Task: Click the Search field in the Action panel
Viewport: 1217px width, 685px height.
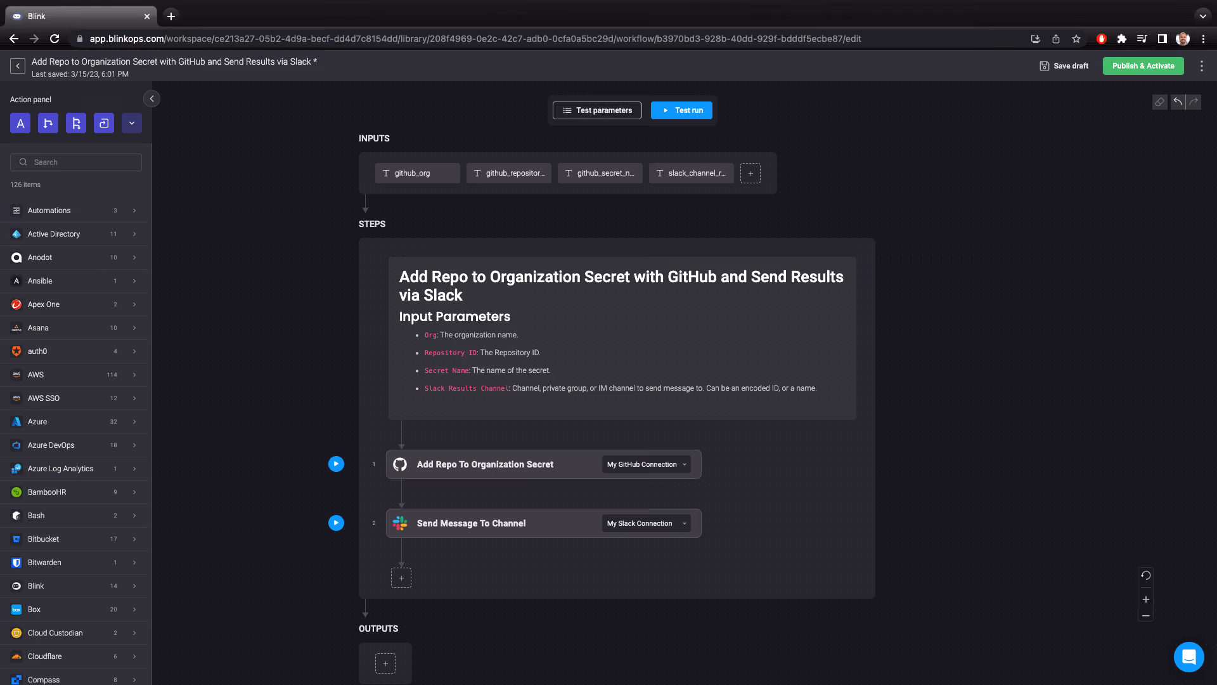Action: (x=76, y=162)
